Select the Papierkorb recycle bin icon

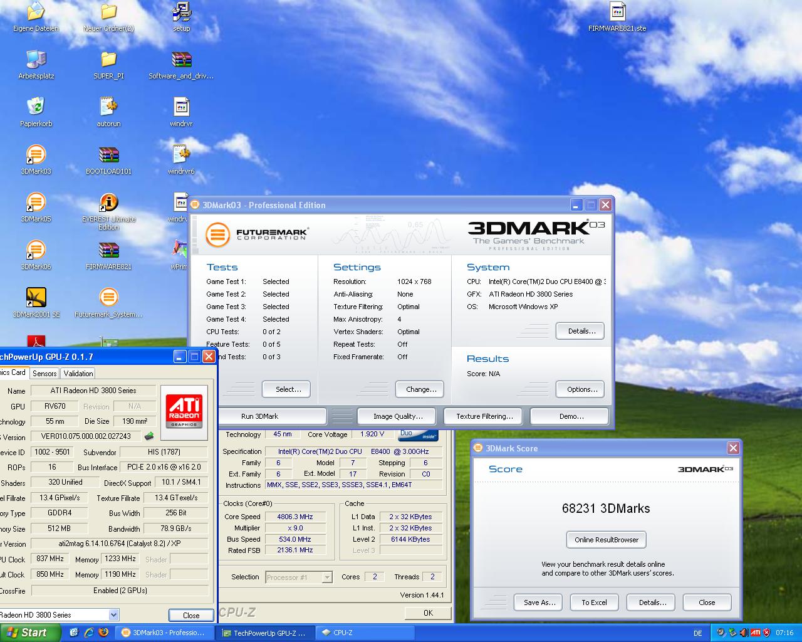[x=36, y=107]
